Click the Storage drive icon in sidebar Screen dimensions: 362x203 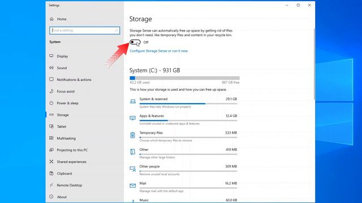[x=51, y=115]
